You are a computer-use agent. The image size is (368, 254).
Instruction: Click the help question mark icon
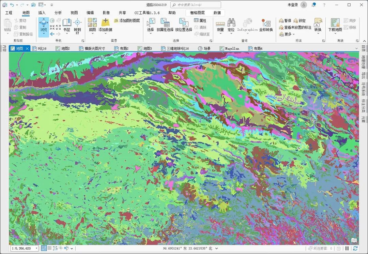coord(324,5)
